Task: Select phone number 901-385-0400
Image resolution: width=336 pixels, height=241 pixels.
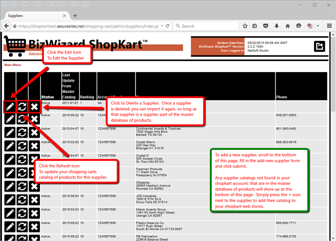Action: [286, 128]
